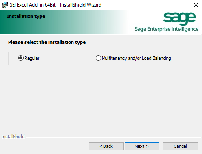Select the Regular radio button
202x154 pixels.
[21, 58]
